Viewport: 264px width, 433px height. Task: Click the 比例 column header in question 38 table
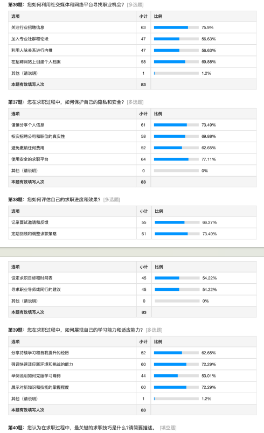pyautogui.click(x=159, y=211)
